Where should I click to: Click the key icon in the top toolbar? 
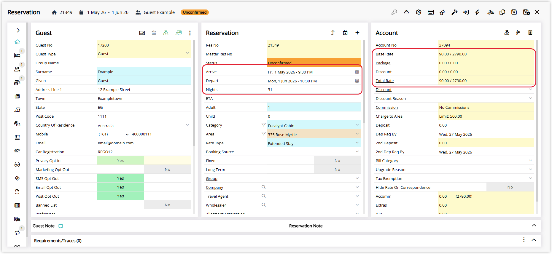[394, 12]
